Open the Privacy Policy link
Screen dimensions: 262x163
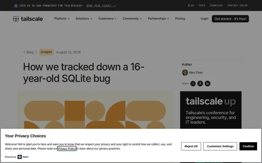click(67, 149)
